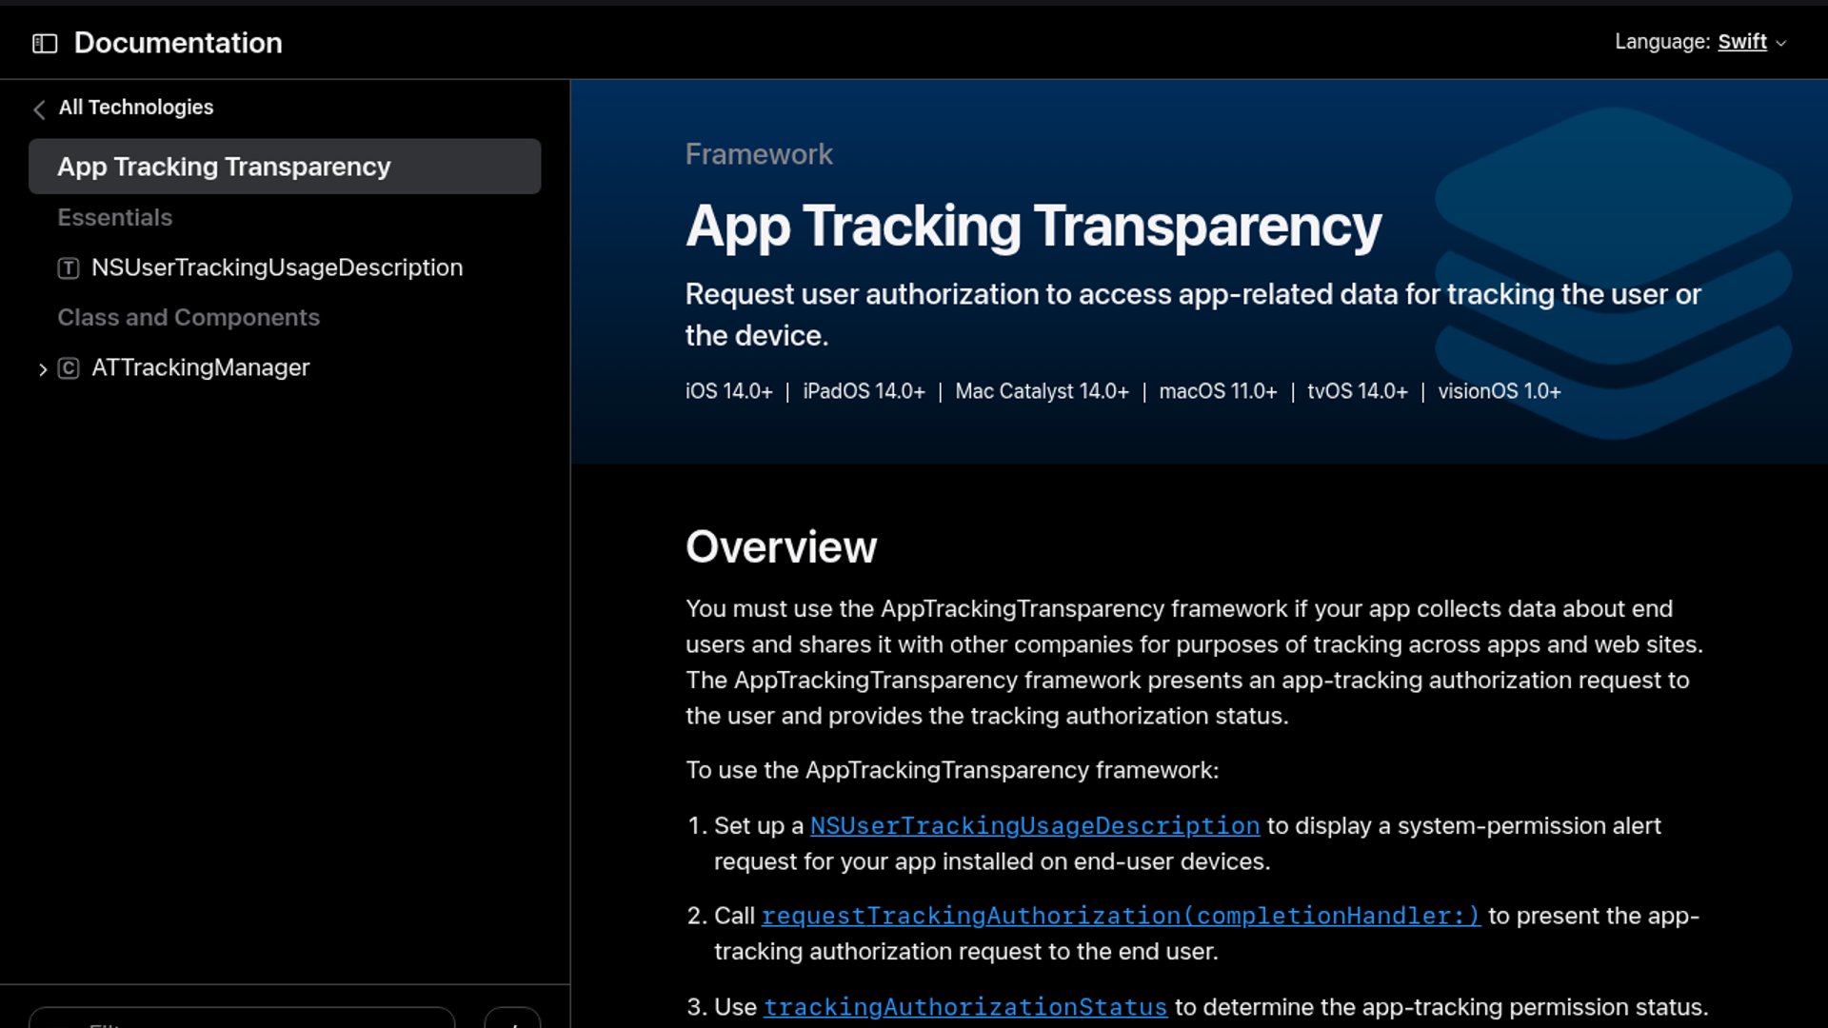1828x1028 pixels.
Task: Toggle the sidebar navigator icon
Action: tap(45, 44)
